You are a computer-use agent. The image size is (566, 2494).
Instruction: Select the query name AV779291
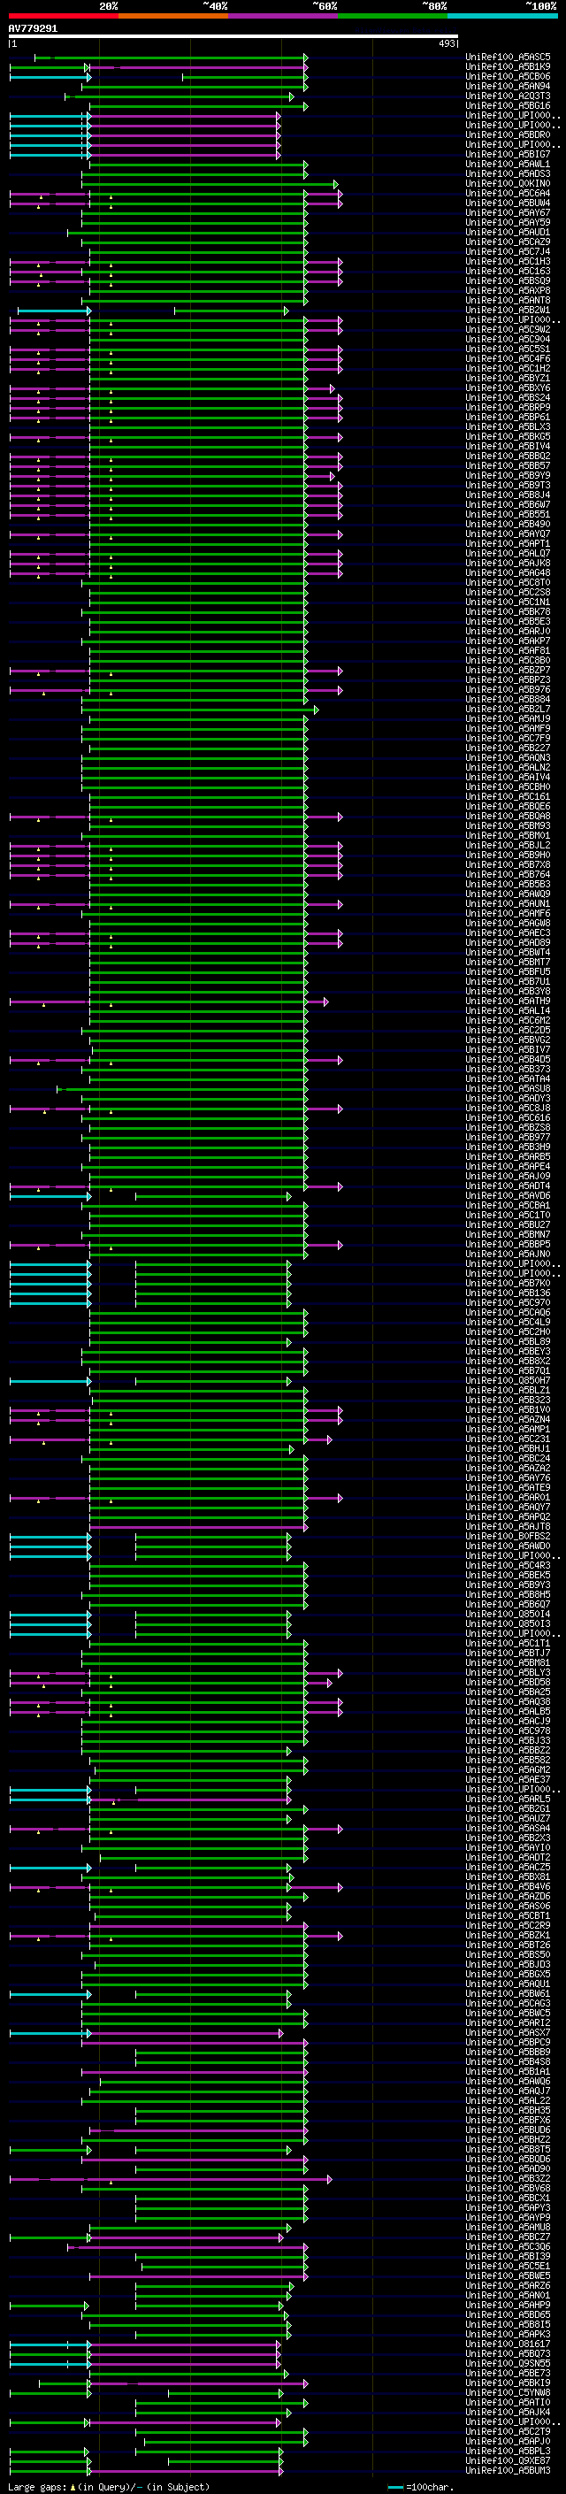coord(33,29)
